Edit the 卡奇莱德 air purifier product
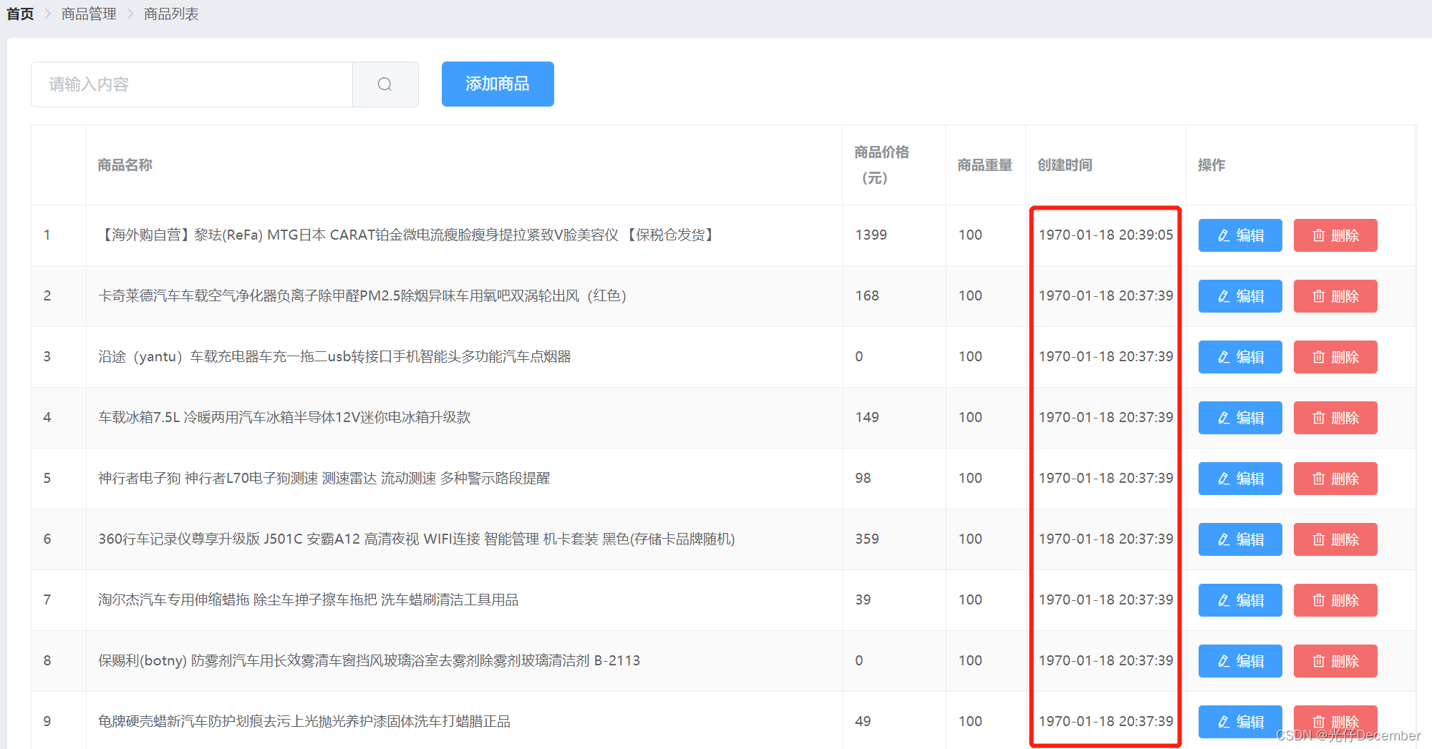The width and height of the screenshot is (1432, 749). (x=1240, y=296)
